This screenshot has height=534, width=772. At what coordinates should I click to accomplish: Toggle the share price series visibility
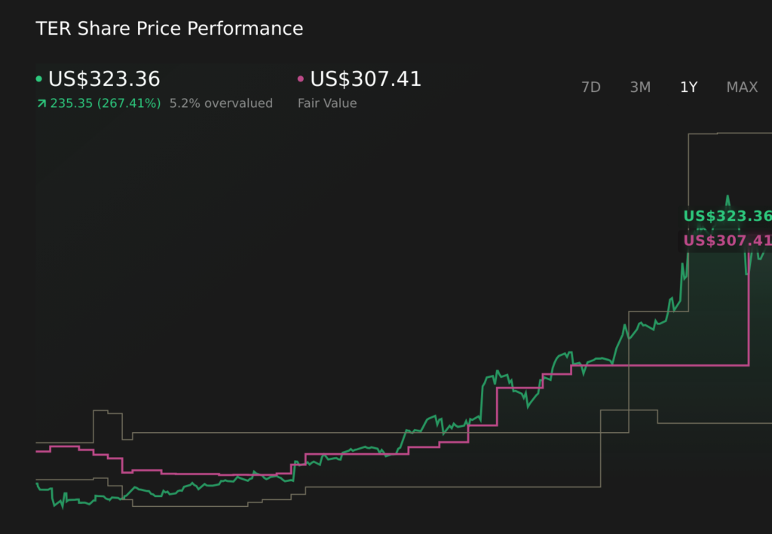point(103,78)
